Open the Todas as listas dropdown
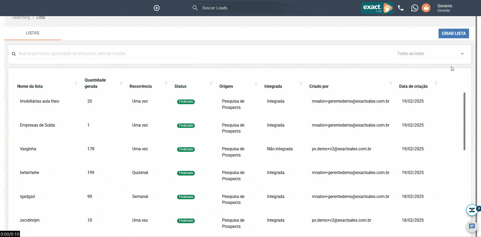The image size is (481, 237). pyautogui.click(x=430, y=54)
